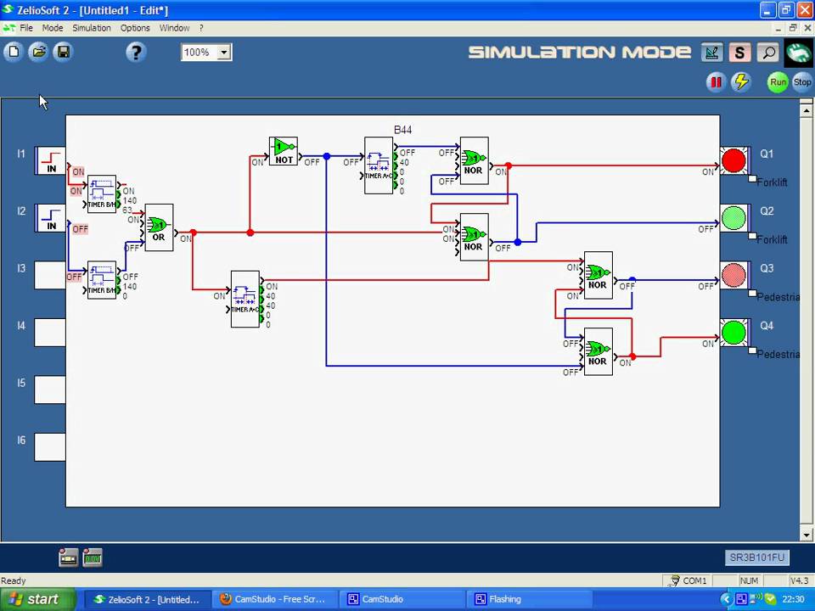Open help with the question mark icon
The width and height of the screenshot is (815, 611).
tap(136, 52)
